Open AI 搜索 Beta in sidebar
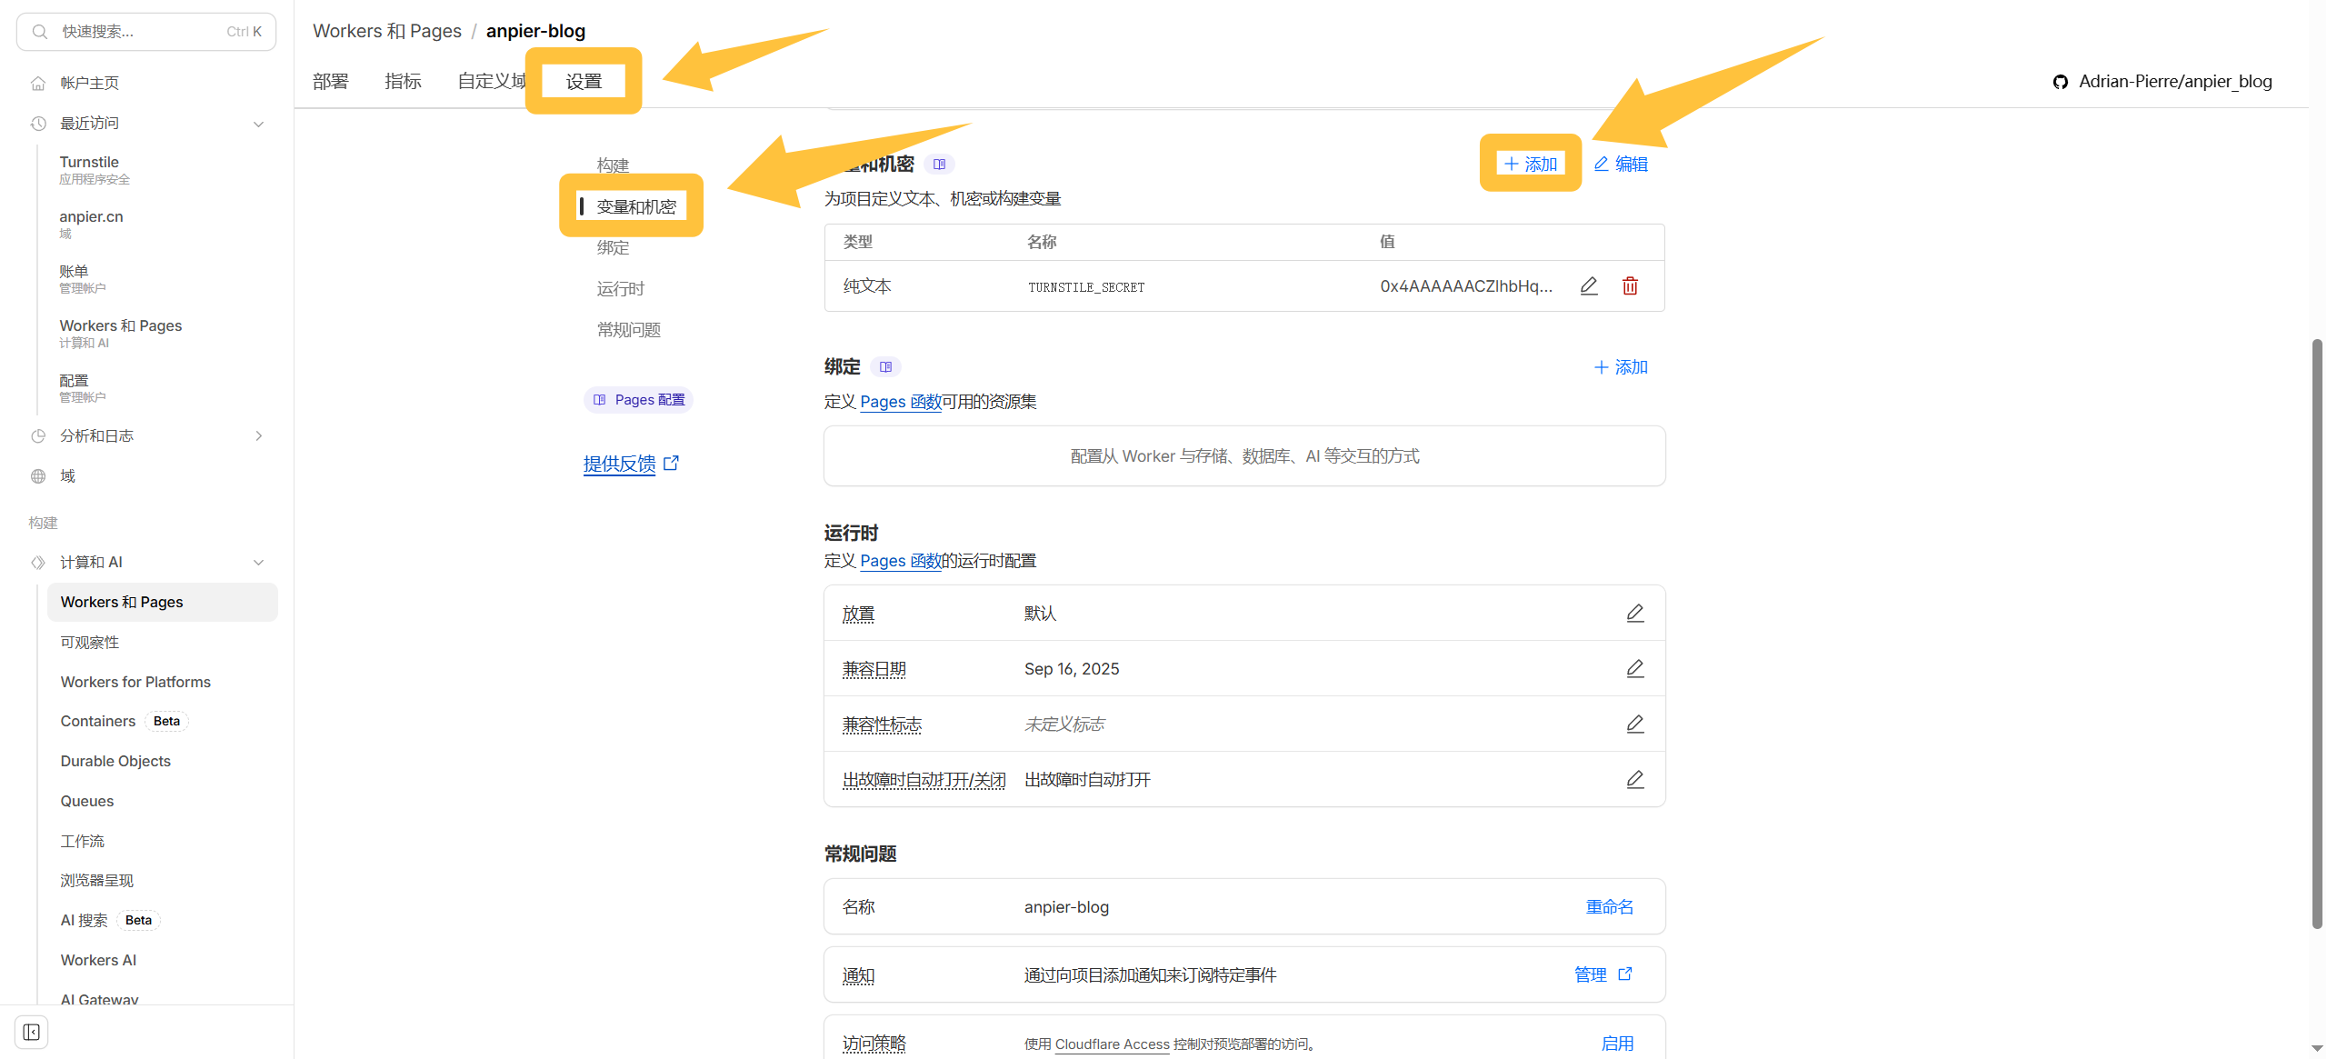 [110, 921]
